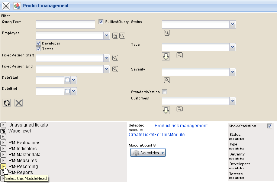Enable the StandardVersion checkbox
This screenshot has height=184, width=277.
point(164,92)
